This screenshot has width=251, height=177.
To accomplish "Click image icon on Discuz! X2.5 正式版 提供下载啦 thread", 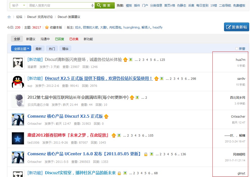I will coord(162,79).
